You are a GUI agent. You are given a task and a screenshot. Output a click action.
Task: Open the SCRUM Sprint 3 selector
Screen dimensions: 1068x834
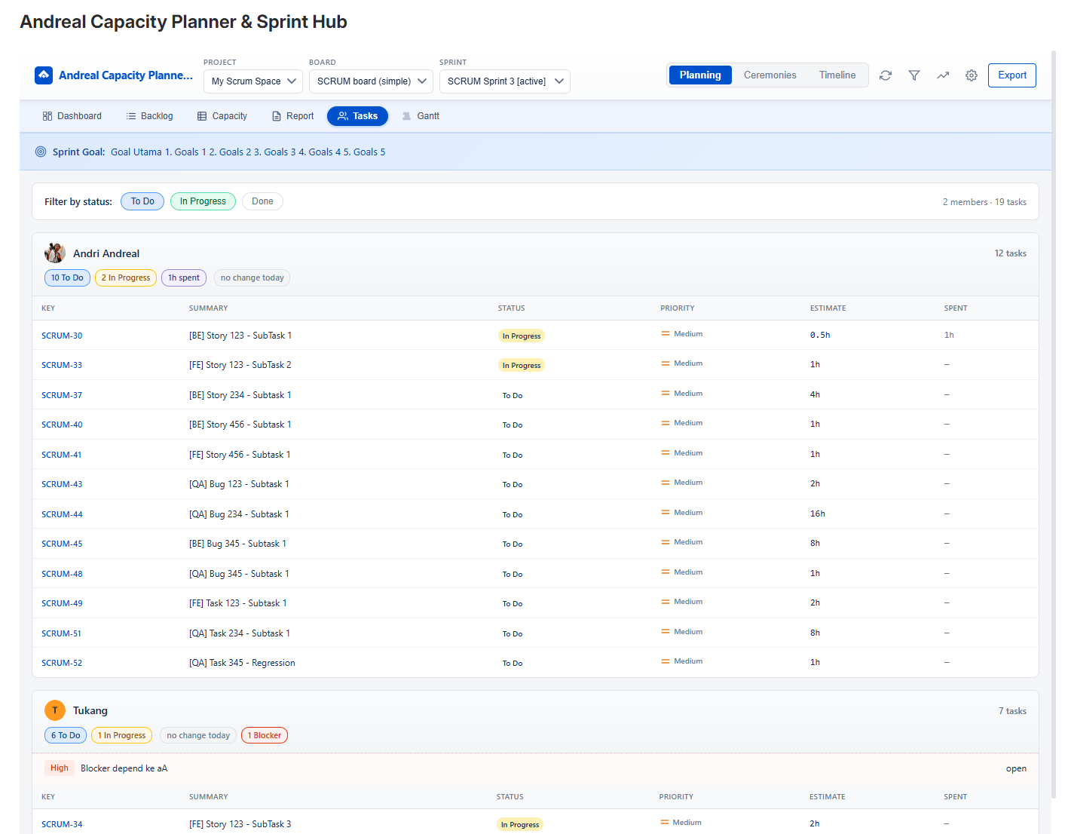pyautogui.click(x=504, y=81)
